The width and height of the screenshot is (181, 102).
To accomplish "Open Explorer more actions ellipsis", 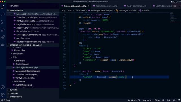I will click(x=56, y=6).
